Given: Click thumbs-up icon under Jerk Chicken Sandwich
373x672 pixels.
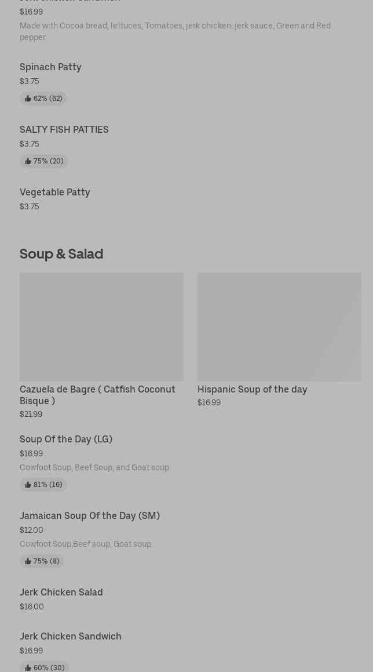Looking at the screenshot, I should pyautogui.click(x=28, y=668).
